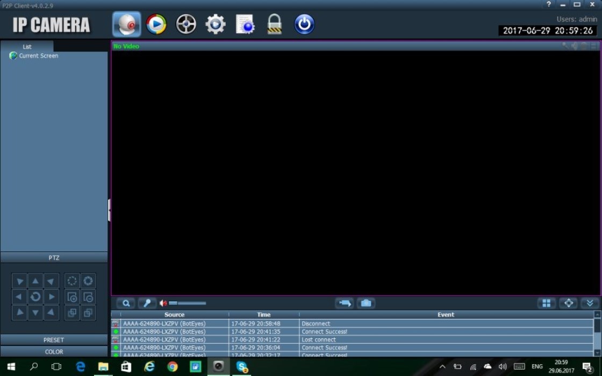This screenshot has width=602, height=376.
Task: Show hidden system tray icons chevron
Action: 442,367
